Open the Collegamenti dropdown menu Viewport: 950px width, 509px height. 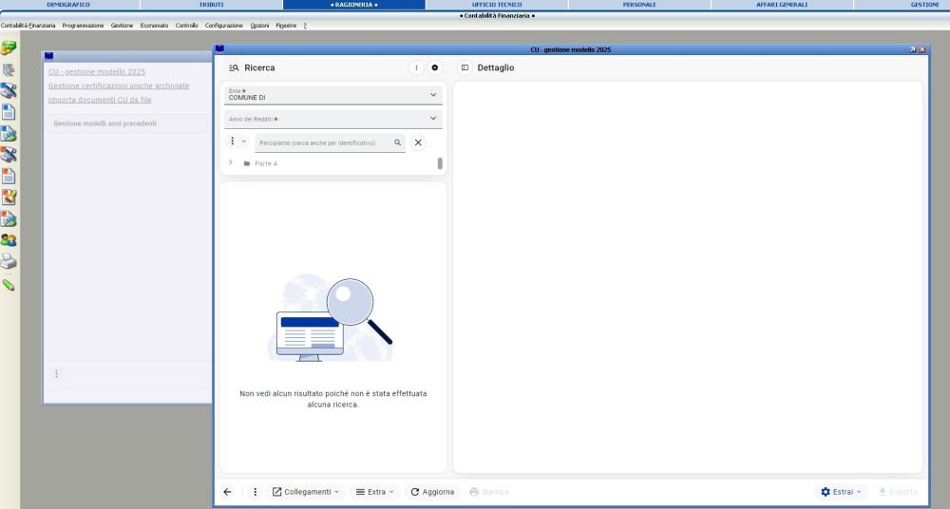(305, 492)
